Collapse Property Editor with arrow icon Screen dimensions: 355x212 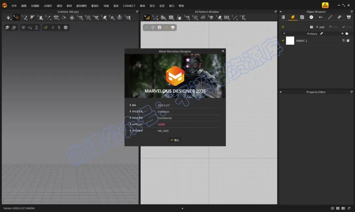pyautogui.click(x=280, y=92)
